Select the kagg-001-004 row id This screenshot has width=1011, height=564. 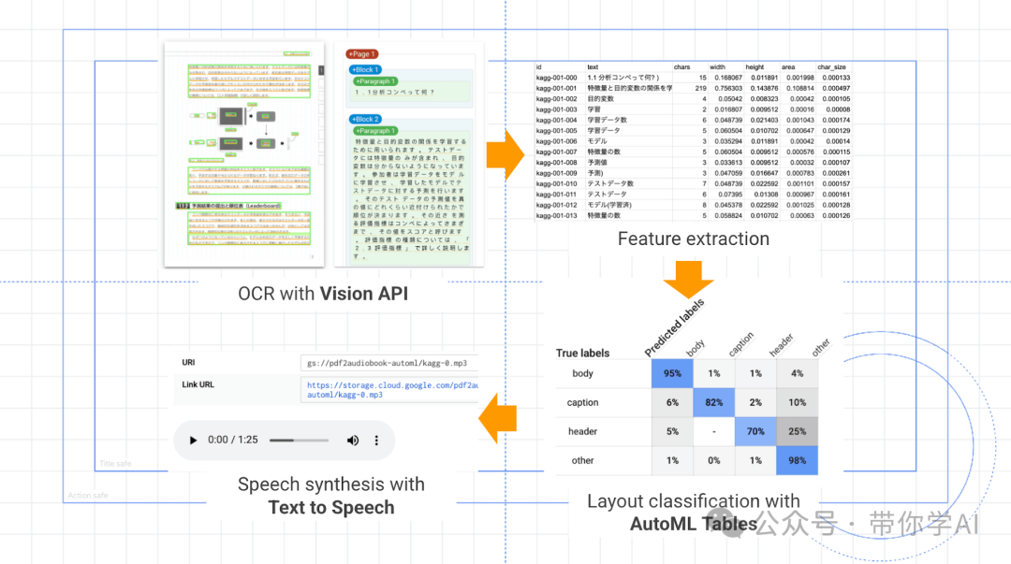click(556, 120)
